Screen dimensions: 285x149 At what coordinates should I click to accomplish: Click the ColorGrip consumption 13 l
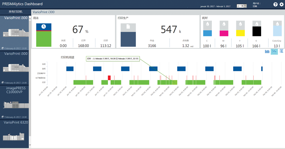[277, 46]
